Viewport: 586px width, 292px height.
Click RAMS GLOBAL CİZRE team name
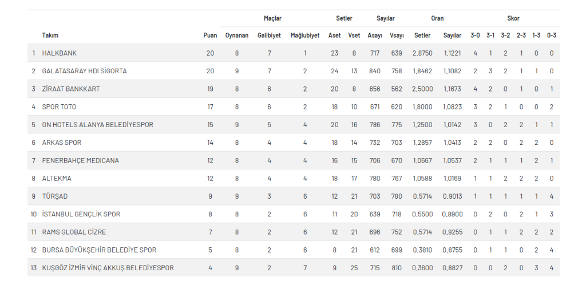coord(74,232)
